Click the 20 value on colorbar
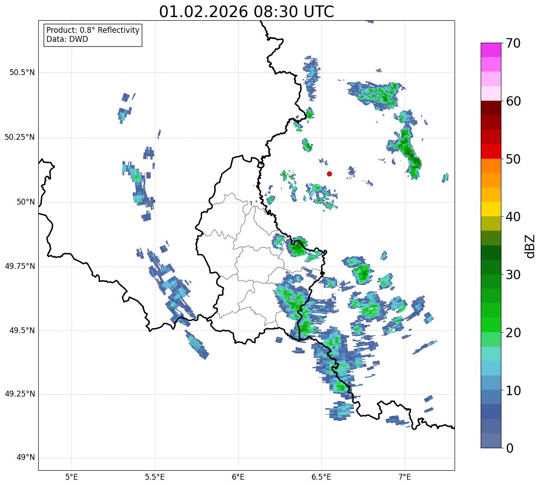 pos(514,333)
